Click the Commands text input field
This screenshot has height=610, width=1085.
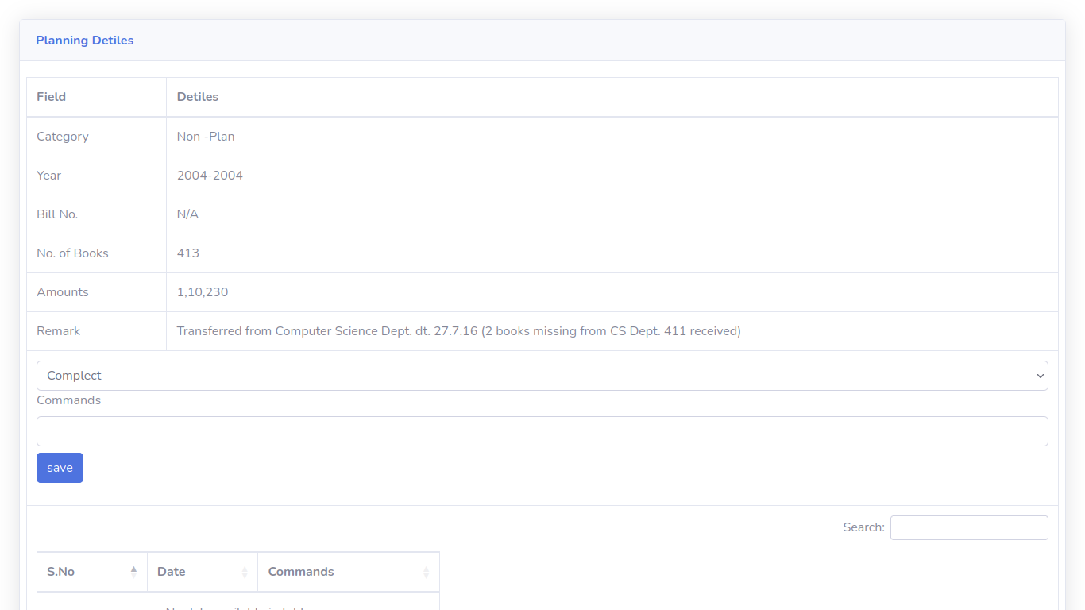coord(542,431)
